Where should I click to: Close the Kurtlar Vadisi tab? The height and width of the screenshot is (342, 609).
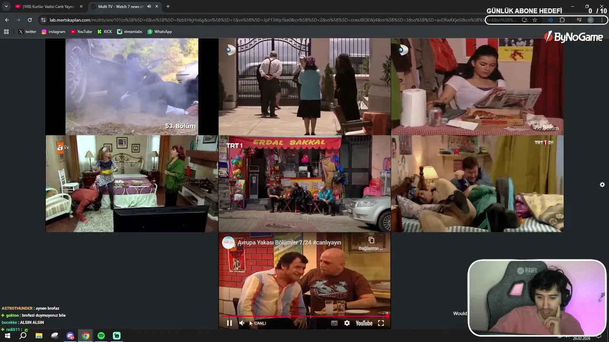click(81, 7)
